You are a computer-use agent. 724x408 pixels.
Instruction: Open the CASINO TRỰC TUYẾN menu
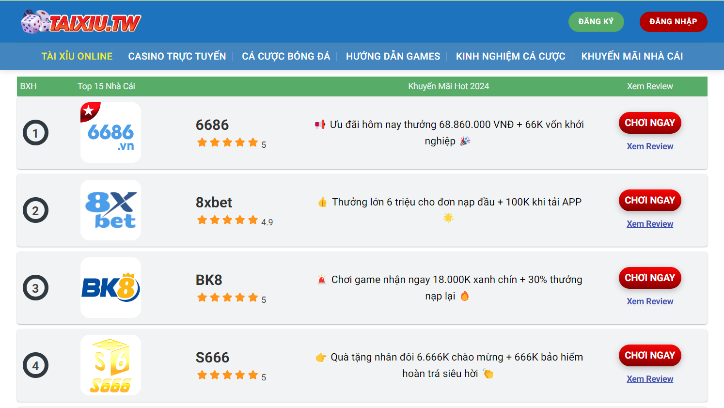pyautogui.click(x=177, y=56)
